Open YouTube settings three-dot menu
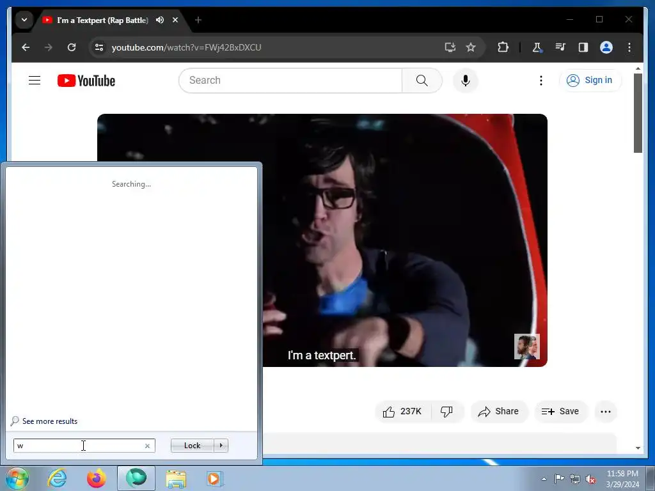This screenshot has width=655, height=491. click(541, 80)
